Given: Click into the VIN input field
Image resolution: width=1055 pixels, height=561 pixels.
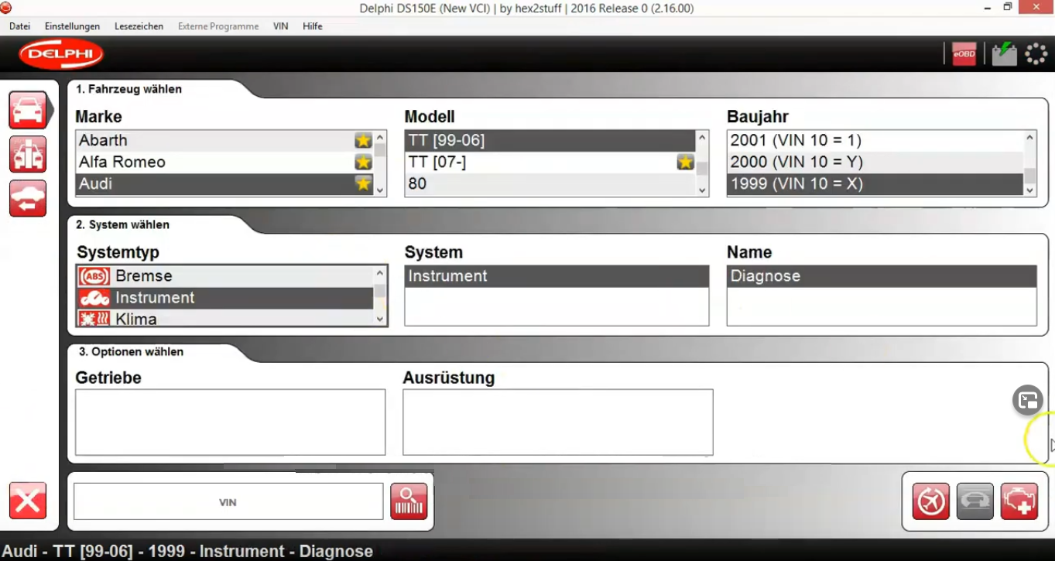Looking at the screenshot, I should tap(228, 502).
